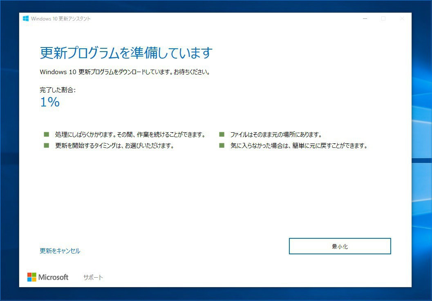Click the Windows logo in title bar
This screenshot has width=432, height=301.
coord(26,18)
